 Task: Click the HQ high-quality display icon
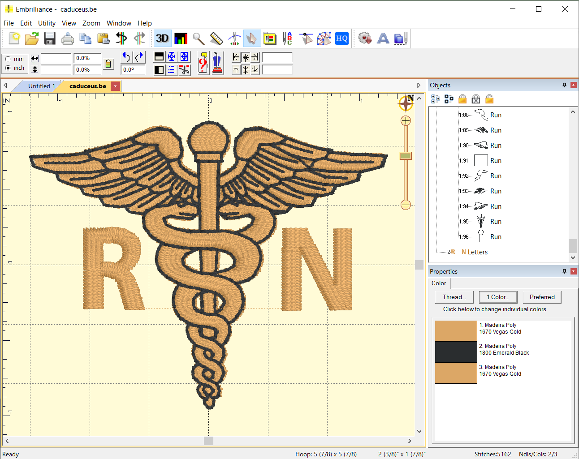[x=341, y=39]
